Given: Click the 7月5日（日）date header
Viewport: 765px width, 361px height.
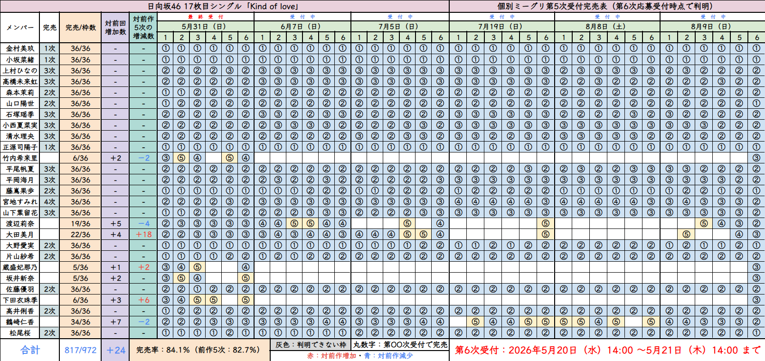Looking at the screenshot, I should click(400, 27).
